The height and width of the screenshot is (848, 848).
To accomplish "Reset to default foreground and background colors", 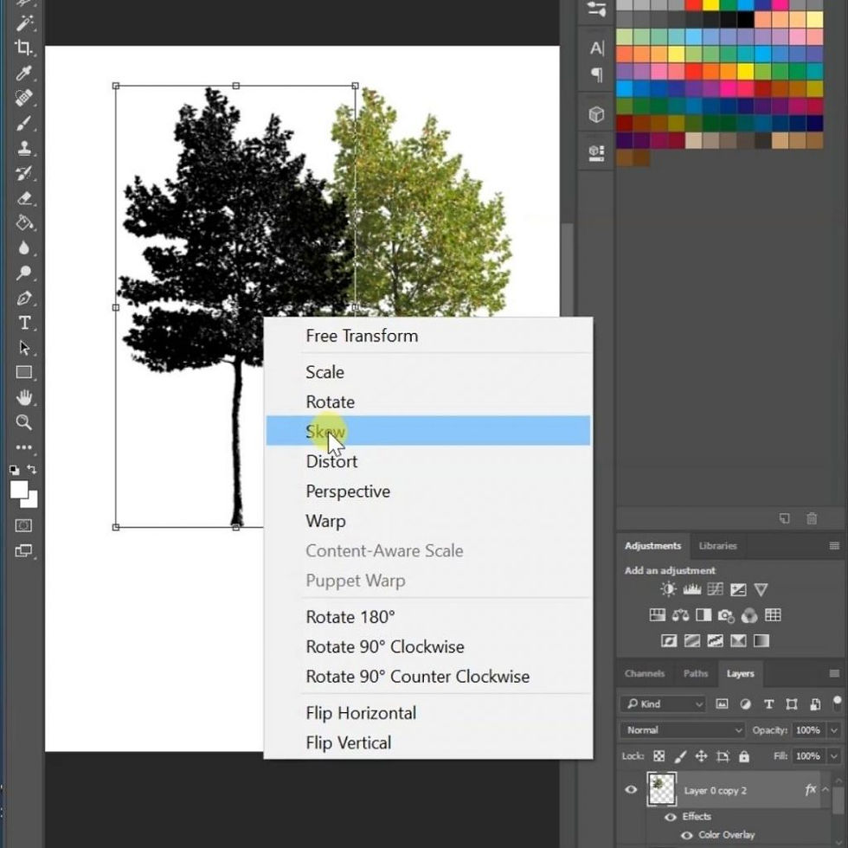I will tap(14, 470).
